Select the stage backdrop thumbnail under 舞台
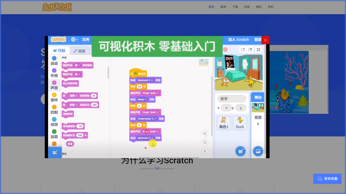The height and width of the screenshot is (194, 346). click(x=258, y=107)
